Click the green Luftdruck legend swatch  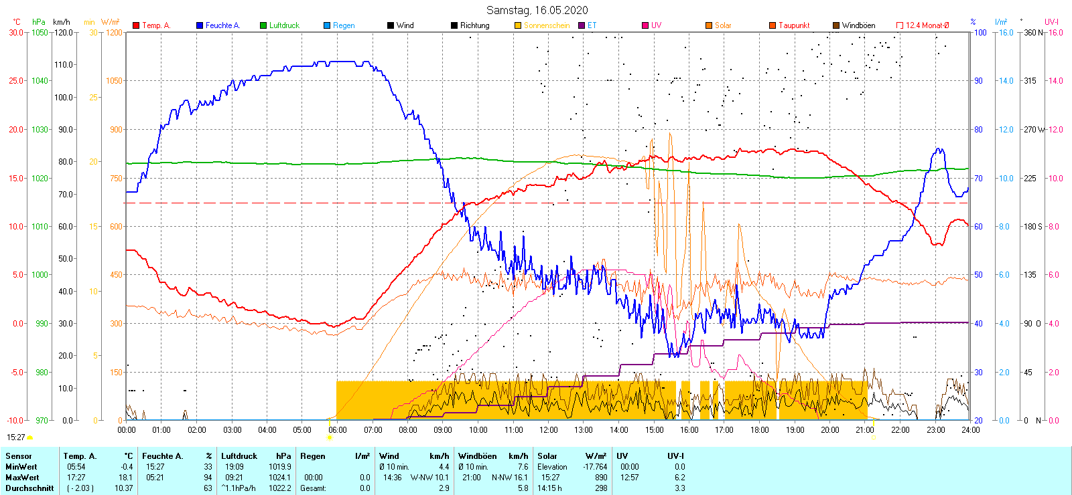pyautogui.click(x=263, y=25)
